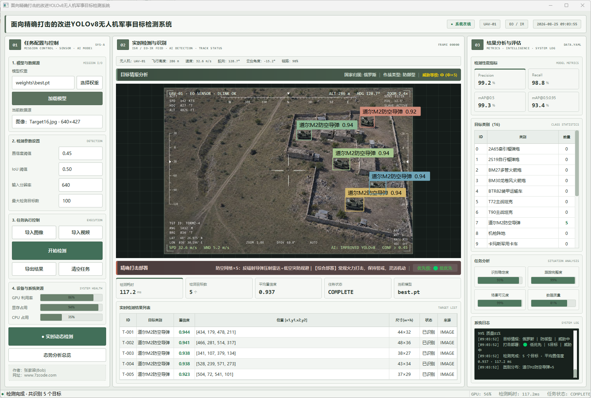This screenshot has height=398, width=591.
Task: Click the 场景可见度 99% bar
Action: pos(500,303)
